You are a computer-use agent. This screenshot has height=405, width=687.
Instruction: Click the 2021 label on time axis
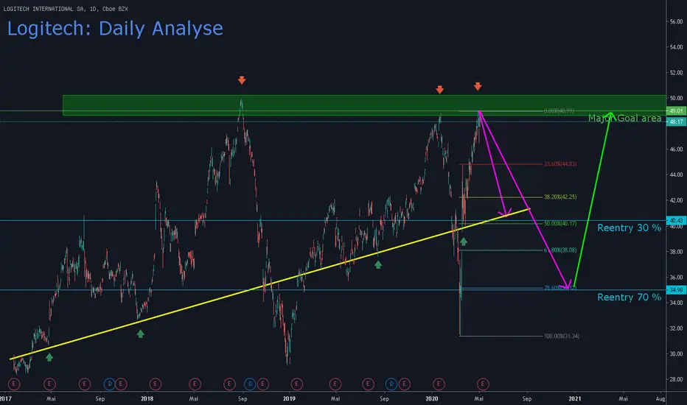click(x=575, y=398)
